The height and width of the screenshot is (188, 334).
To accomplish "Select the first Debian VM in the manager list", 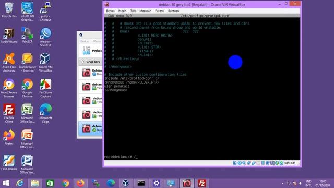I will point(90,73).
